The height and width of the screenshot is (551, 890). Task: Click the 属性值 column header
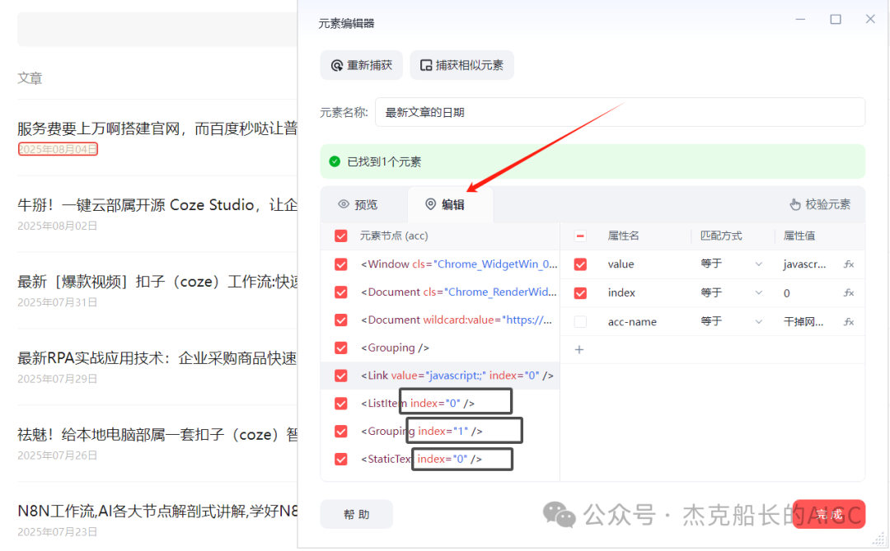coord(799,236)
